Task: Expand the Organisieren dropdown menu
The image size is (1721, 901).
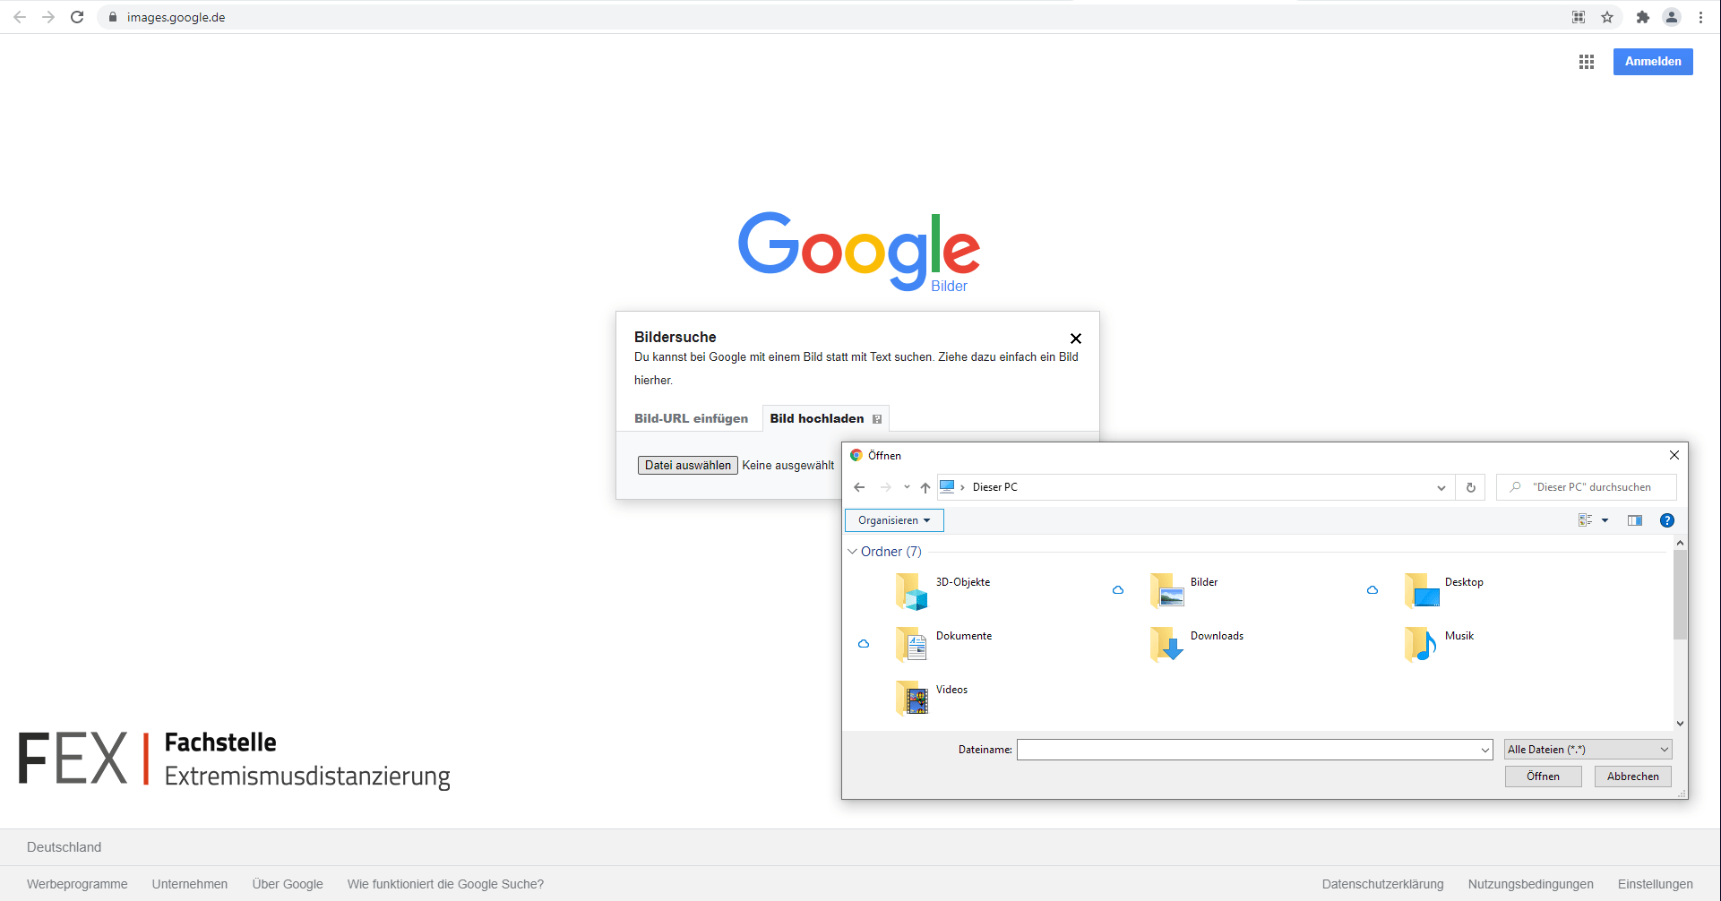Action: [893, 520]
